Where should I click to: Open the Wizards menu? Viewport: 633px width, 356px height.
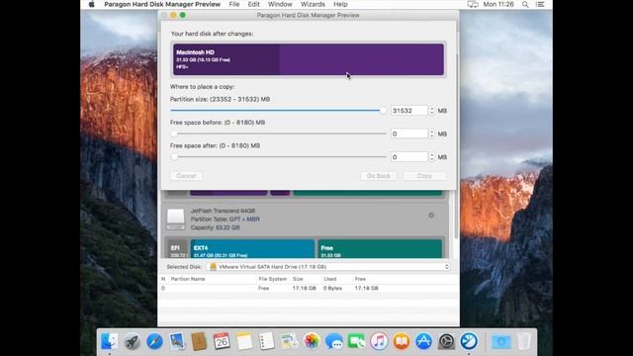click(x=313, y=4)
